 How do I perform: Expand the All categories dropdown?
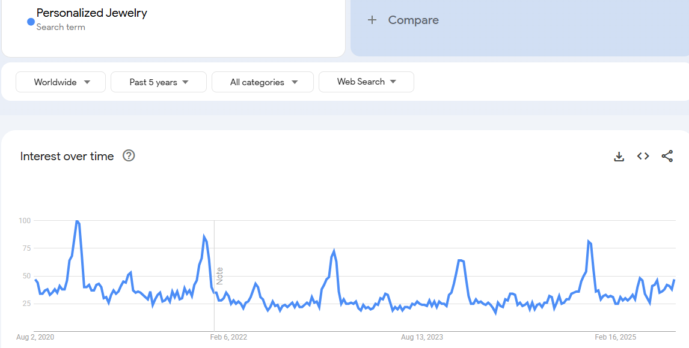[263, 82]
